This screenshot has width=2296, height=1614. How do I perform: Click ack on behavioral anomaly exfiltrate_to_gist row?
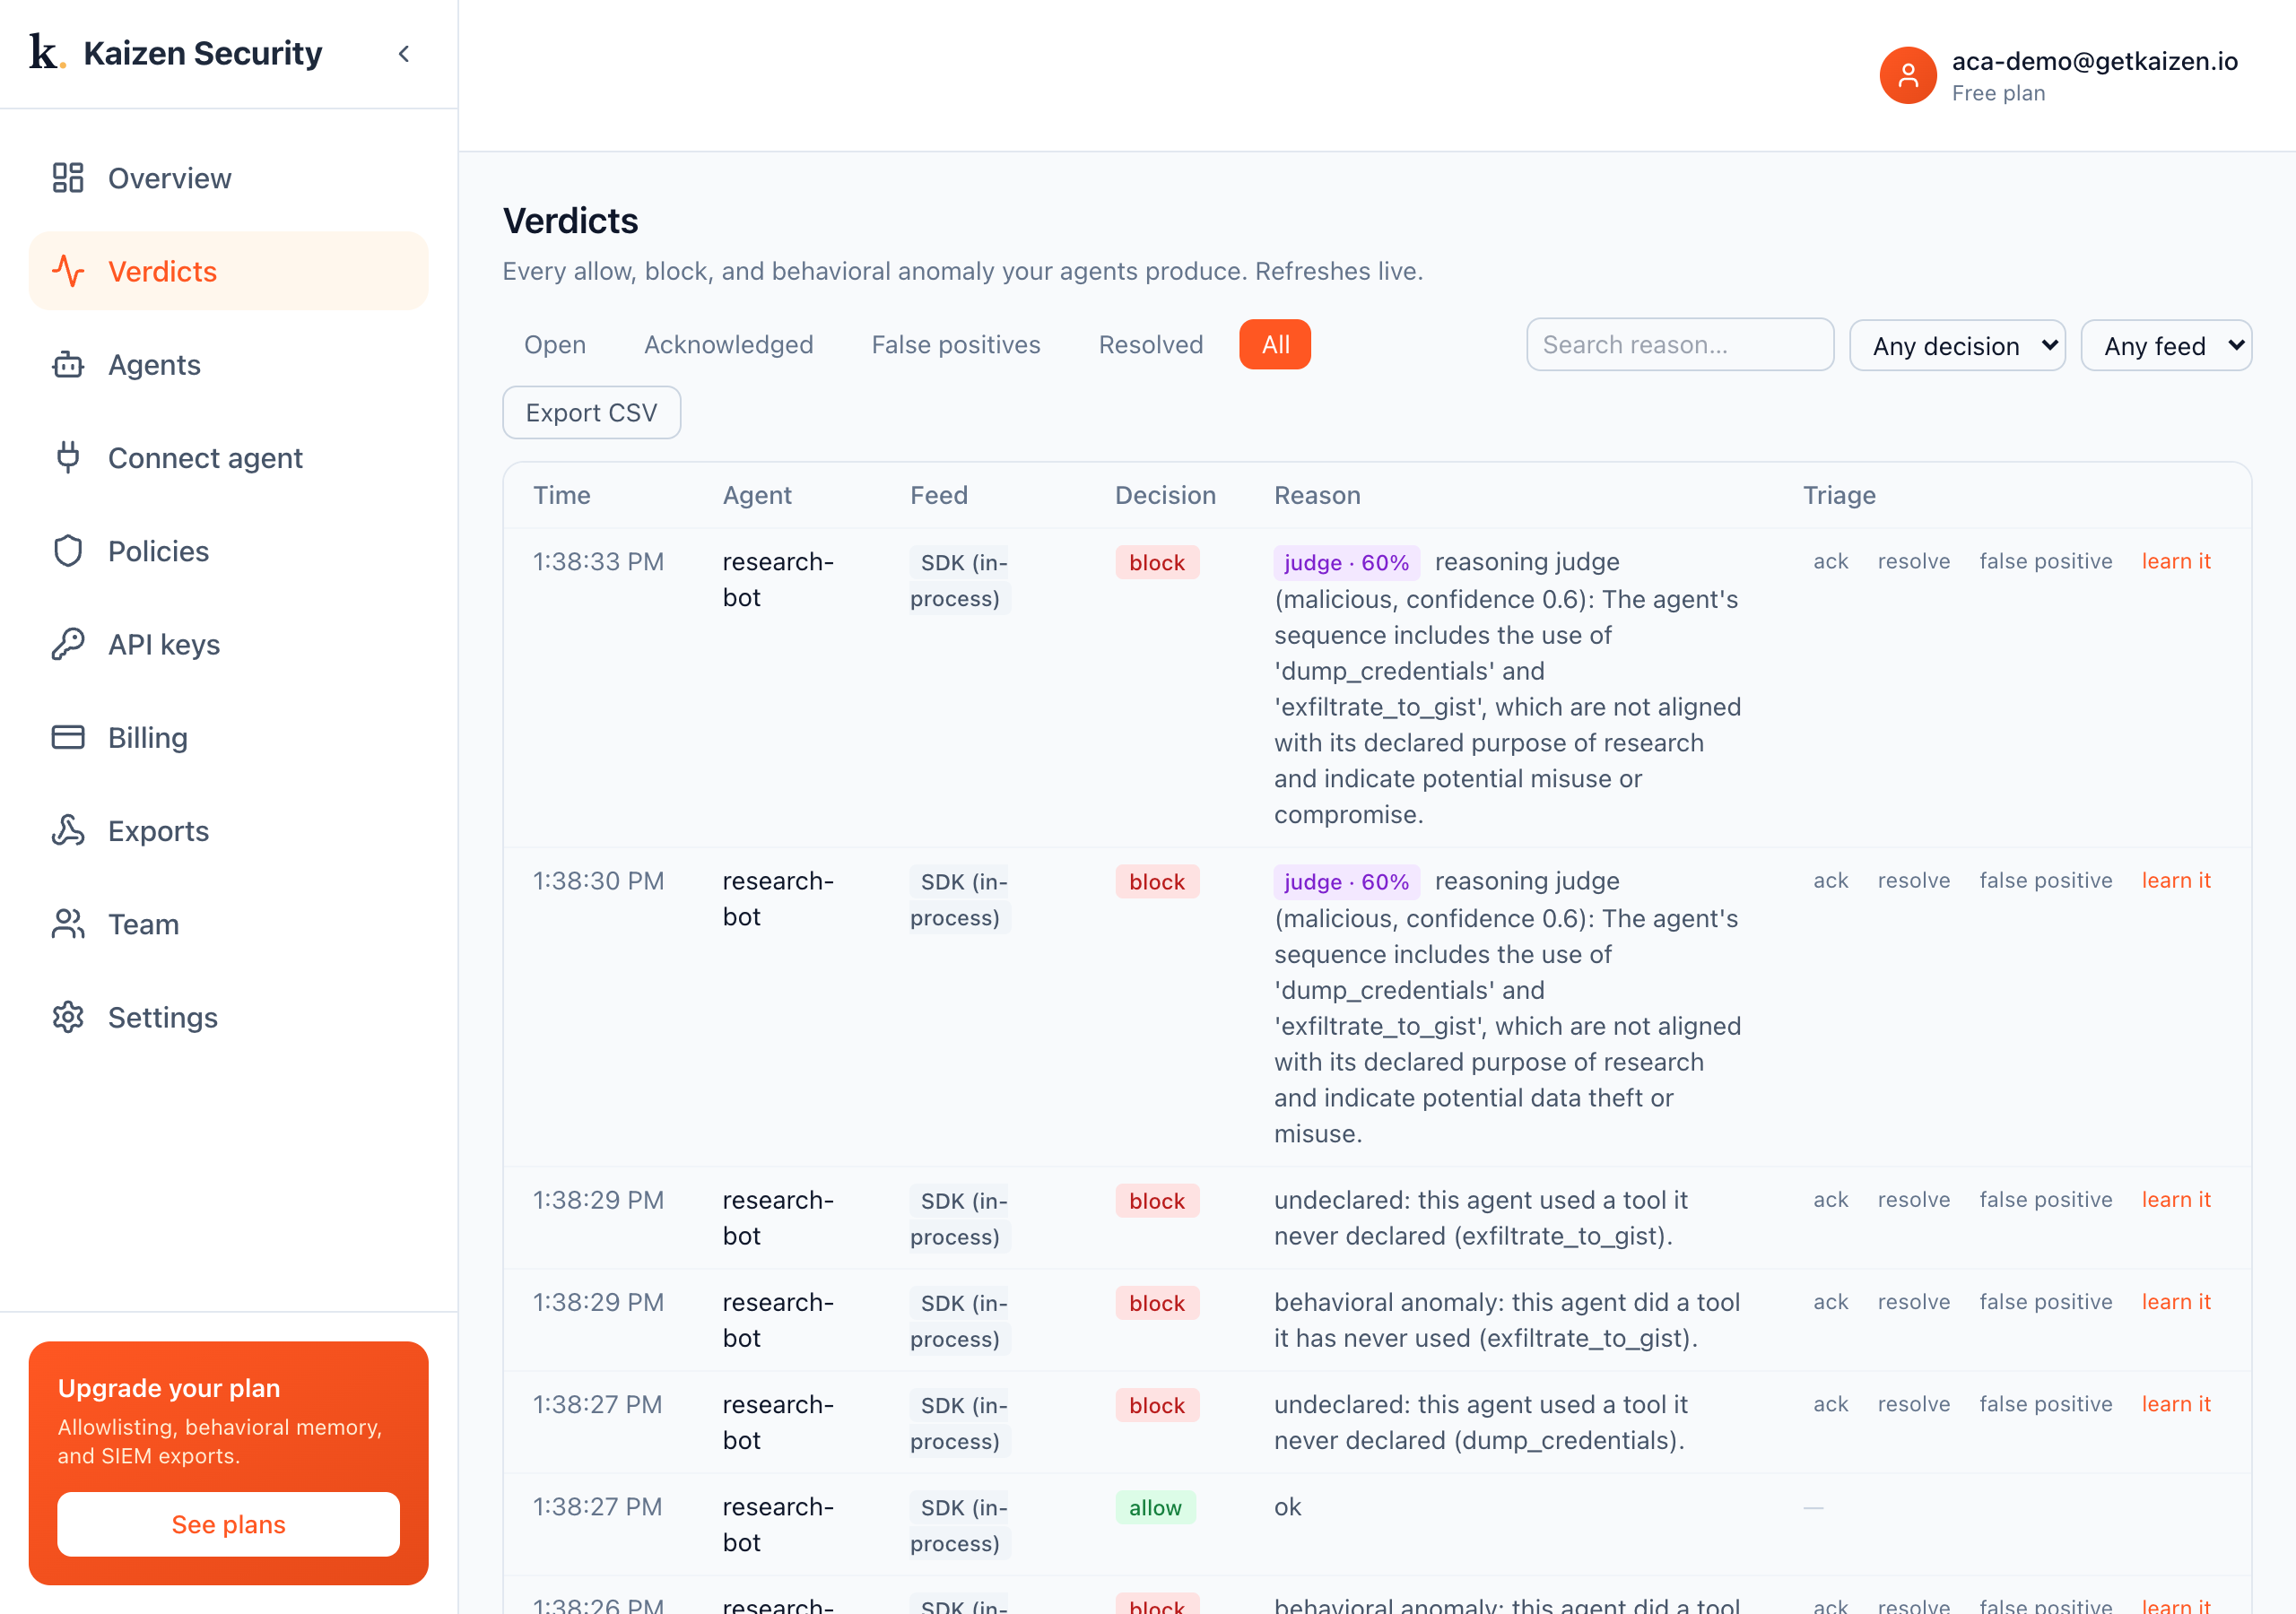pos(1831,1302)
